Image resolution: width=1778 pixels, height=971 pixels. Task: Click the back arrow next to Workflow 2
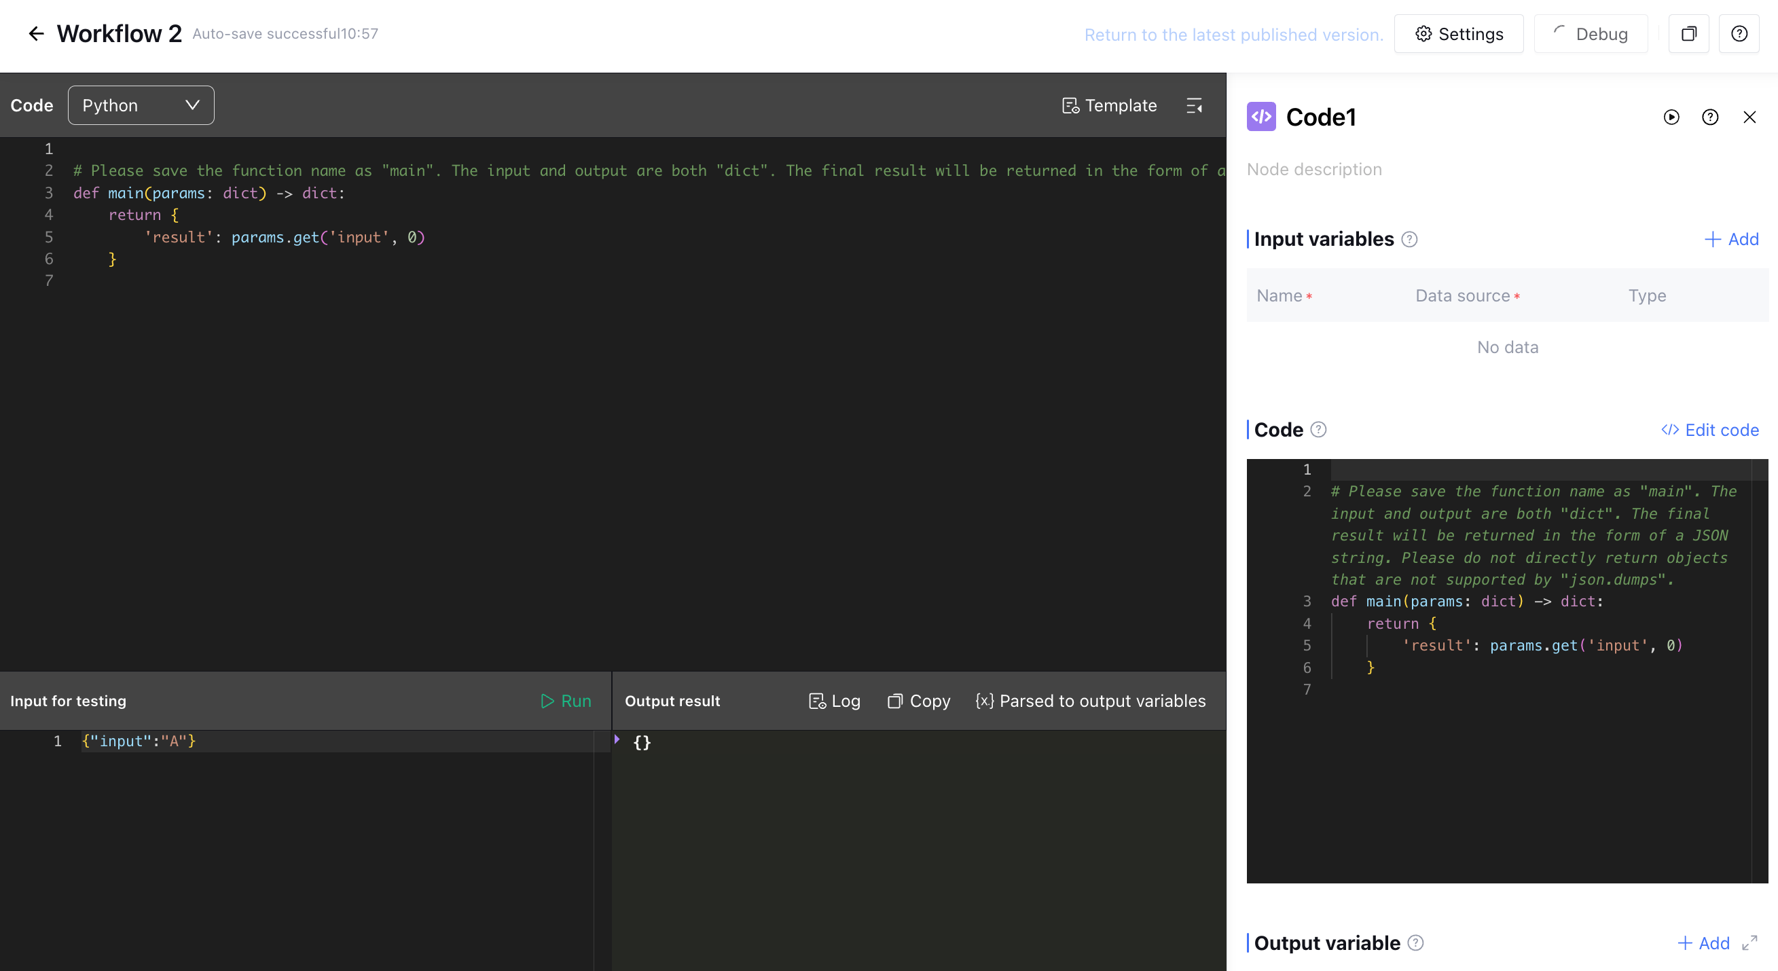[36, 34]
